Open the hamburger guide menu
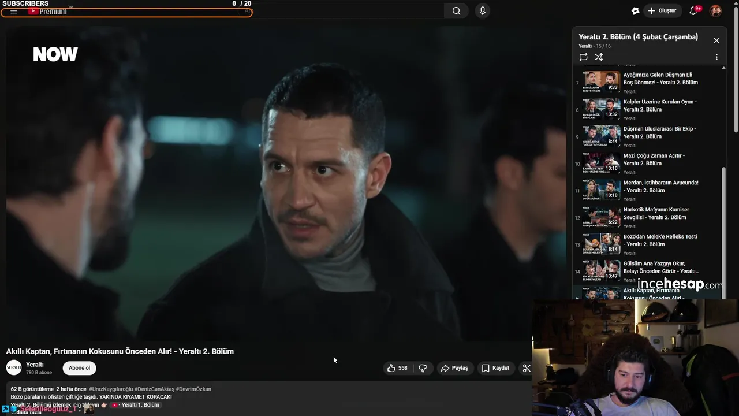Screen dimensions: 739x416 14,11
